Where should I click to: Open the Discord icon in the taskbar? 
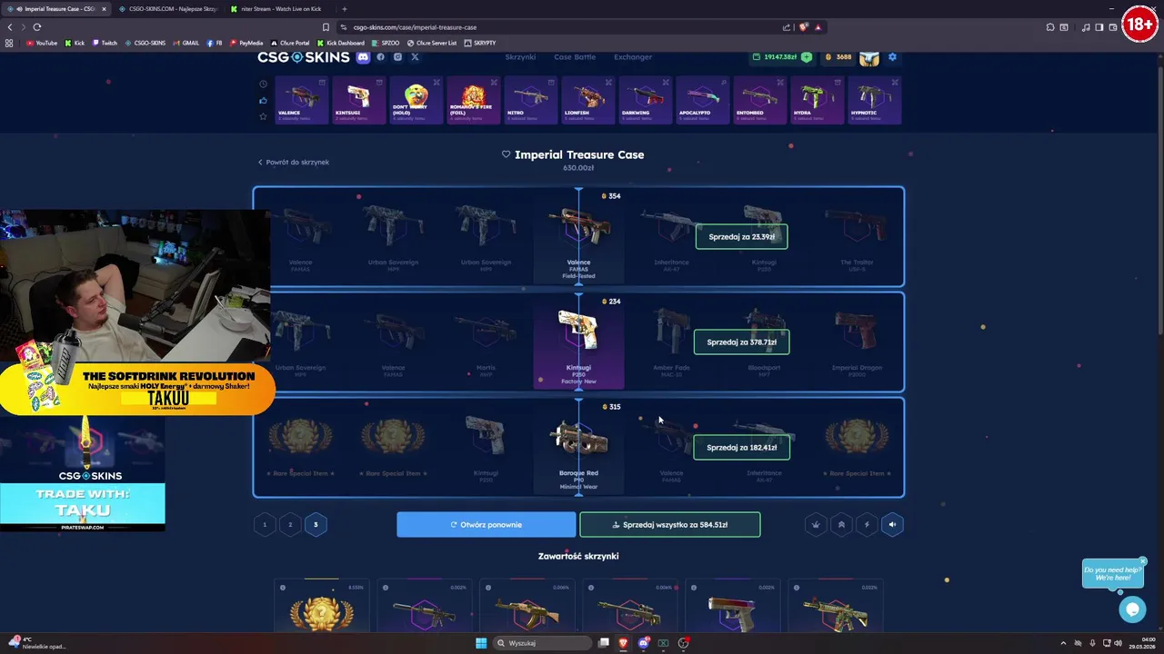pos(643,643)
